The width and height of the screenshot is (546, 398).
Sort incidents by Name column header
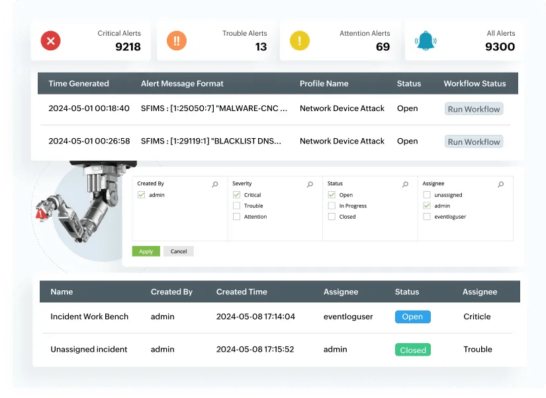click(62, 292)
